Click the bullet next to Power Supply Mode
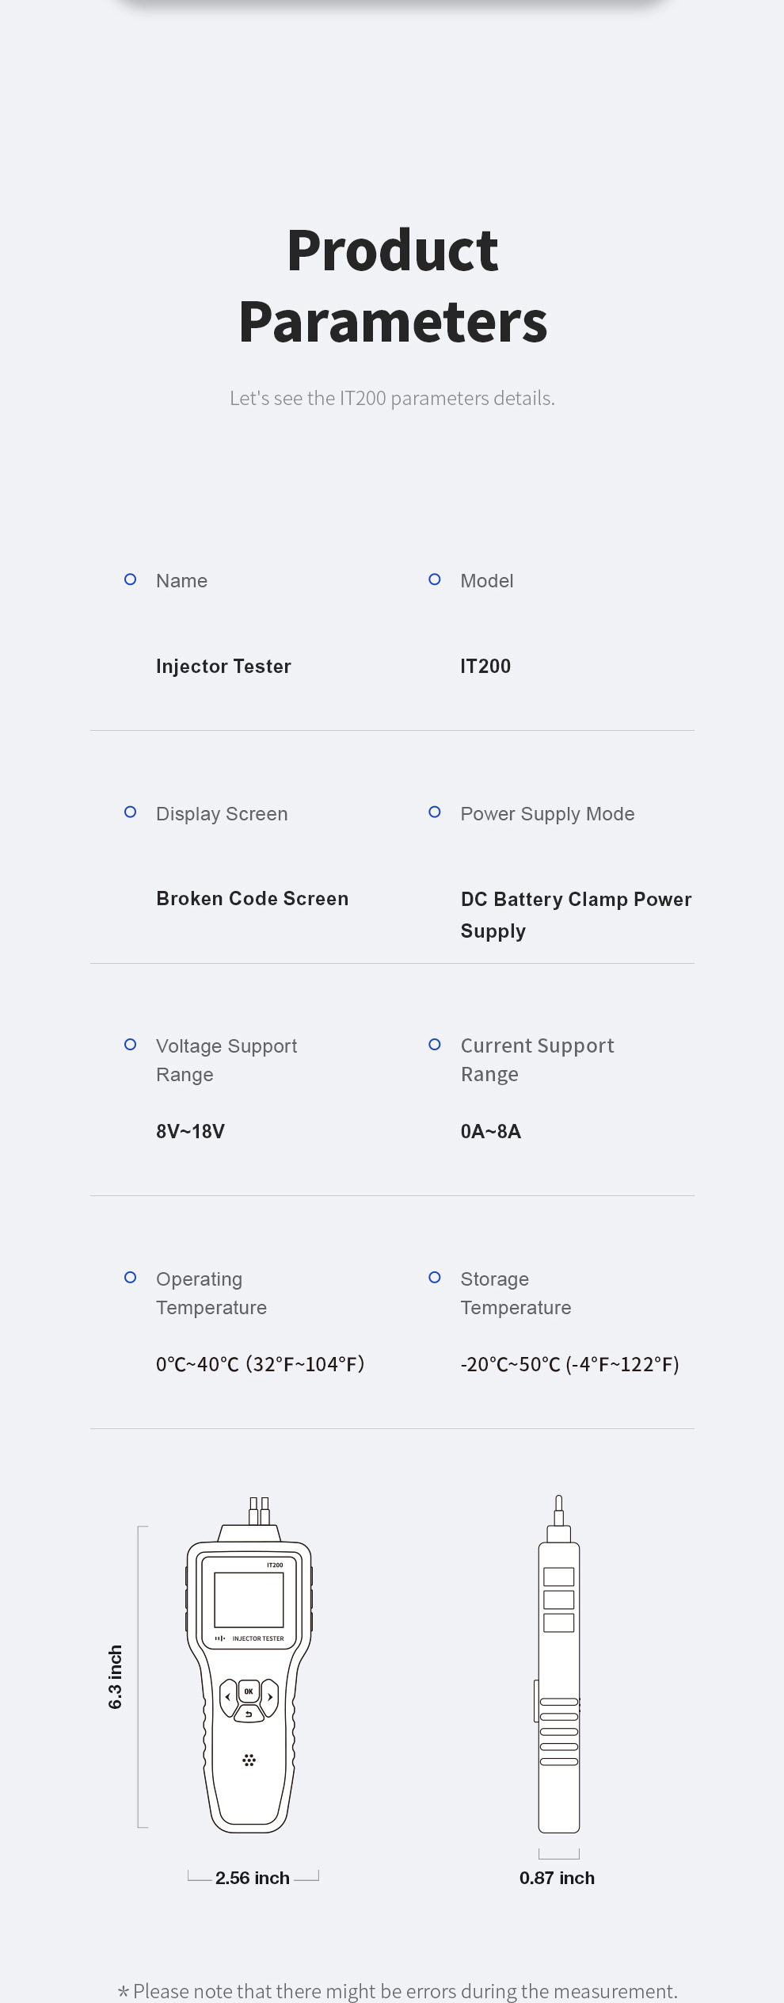784x2003 pixels. pyautogui.click(x=435, y=812)
